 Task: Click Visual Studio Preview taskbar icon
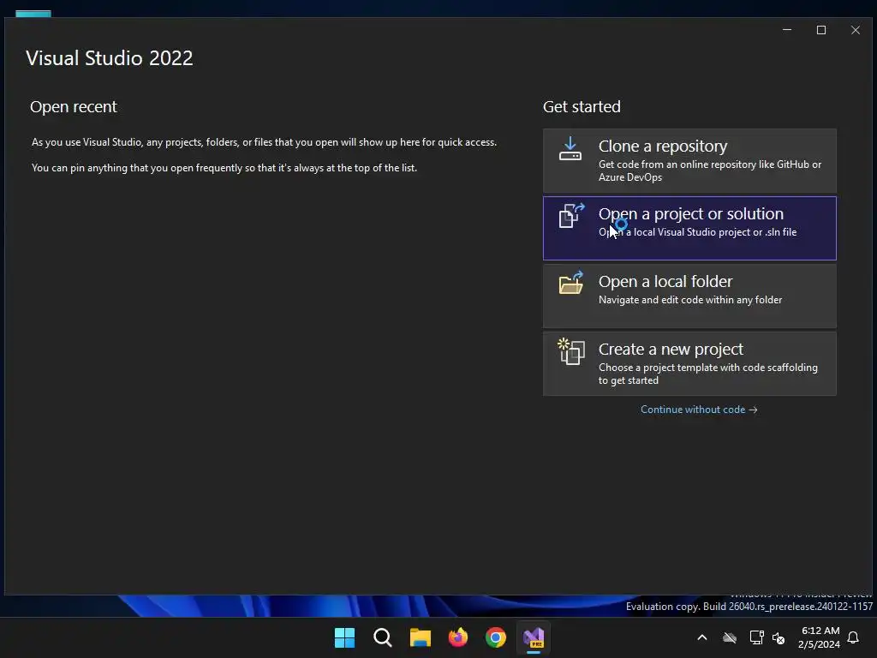coord(534,637)
